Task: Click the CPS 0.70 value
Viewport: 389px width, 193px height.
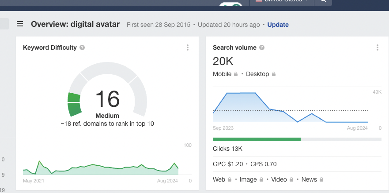Action: pos(264,164)
